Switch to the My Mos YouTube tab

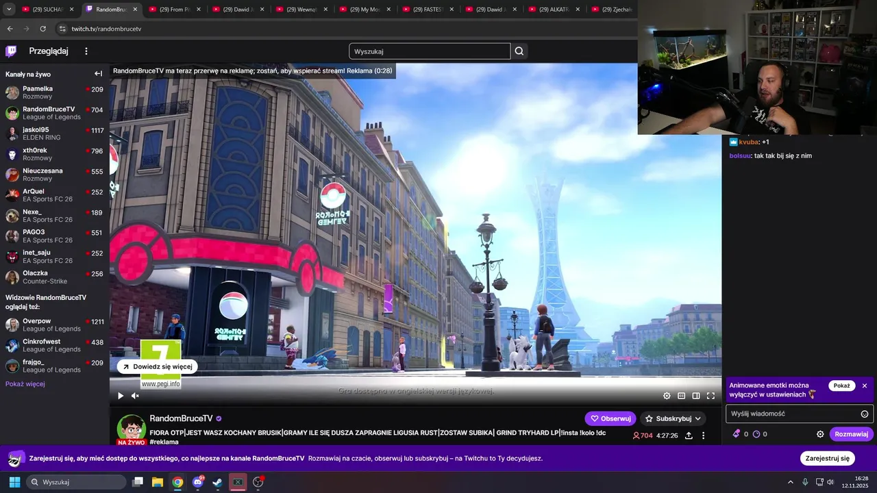pos(365,10)
